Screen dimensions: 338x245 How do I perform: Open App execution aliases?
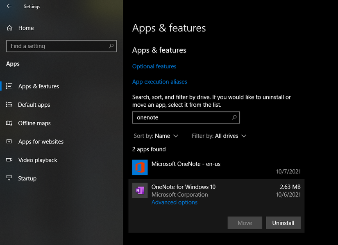pyautogui.click(x=160, y=82)
